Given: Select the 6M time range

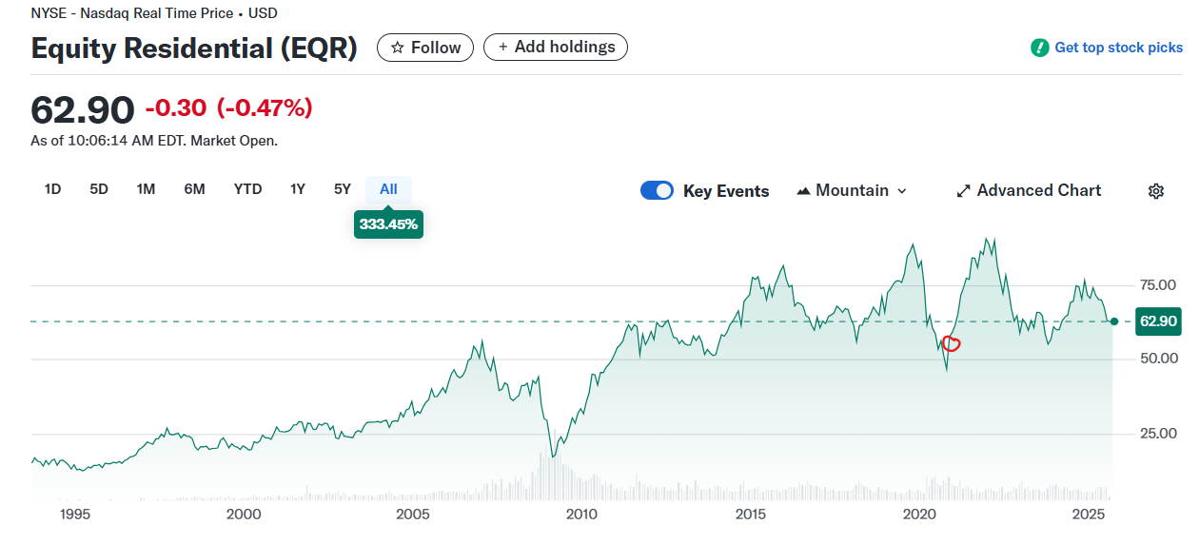Looking at the screenshot, I should 194,189.
